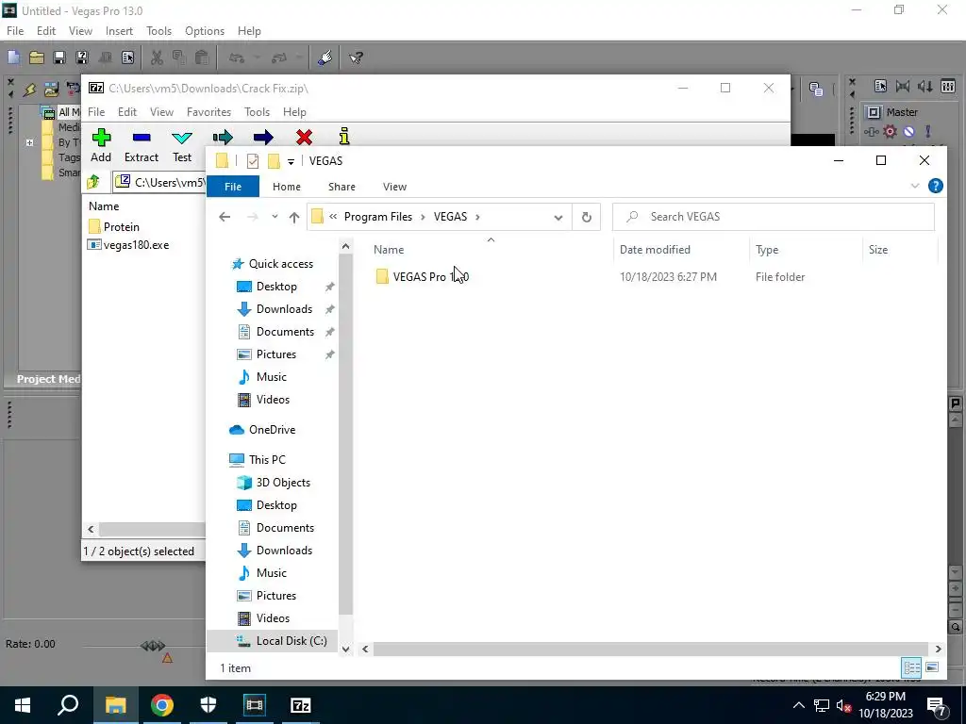Click the Explorer horizontal scrollbar
Image resolution: width=966 pixels, height=724 pixels.
(651, 649)
